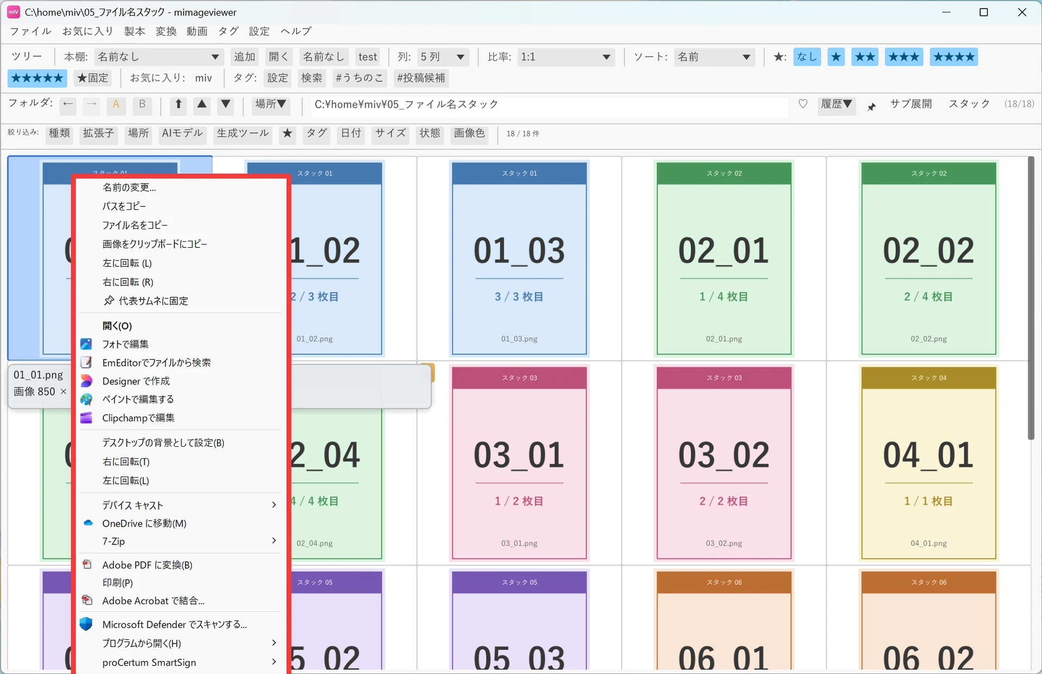Toggle the three-star rating filter
Screen dimensions: 1042x674
[x=904, y=57]
